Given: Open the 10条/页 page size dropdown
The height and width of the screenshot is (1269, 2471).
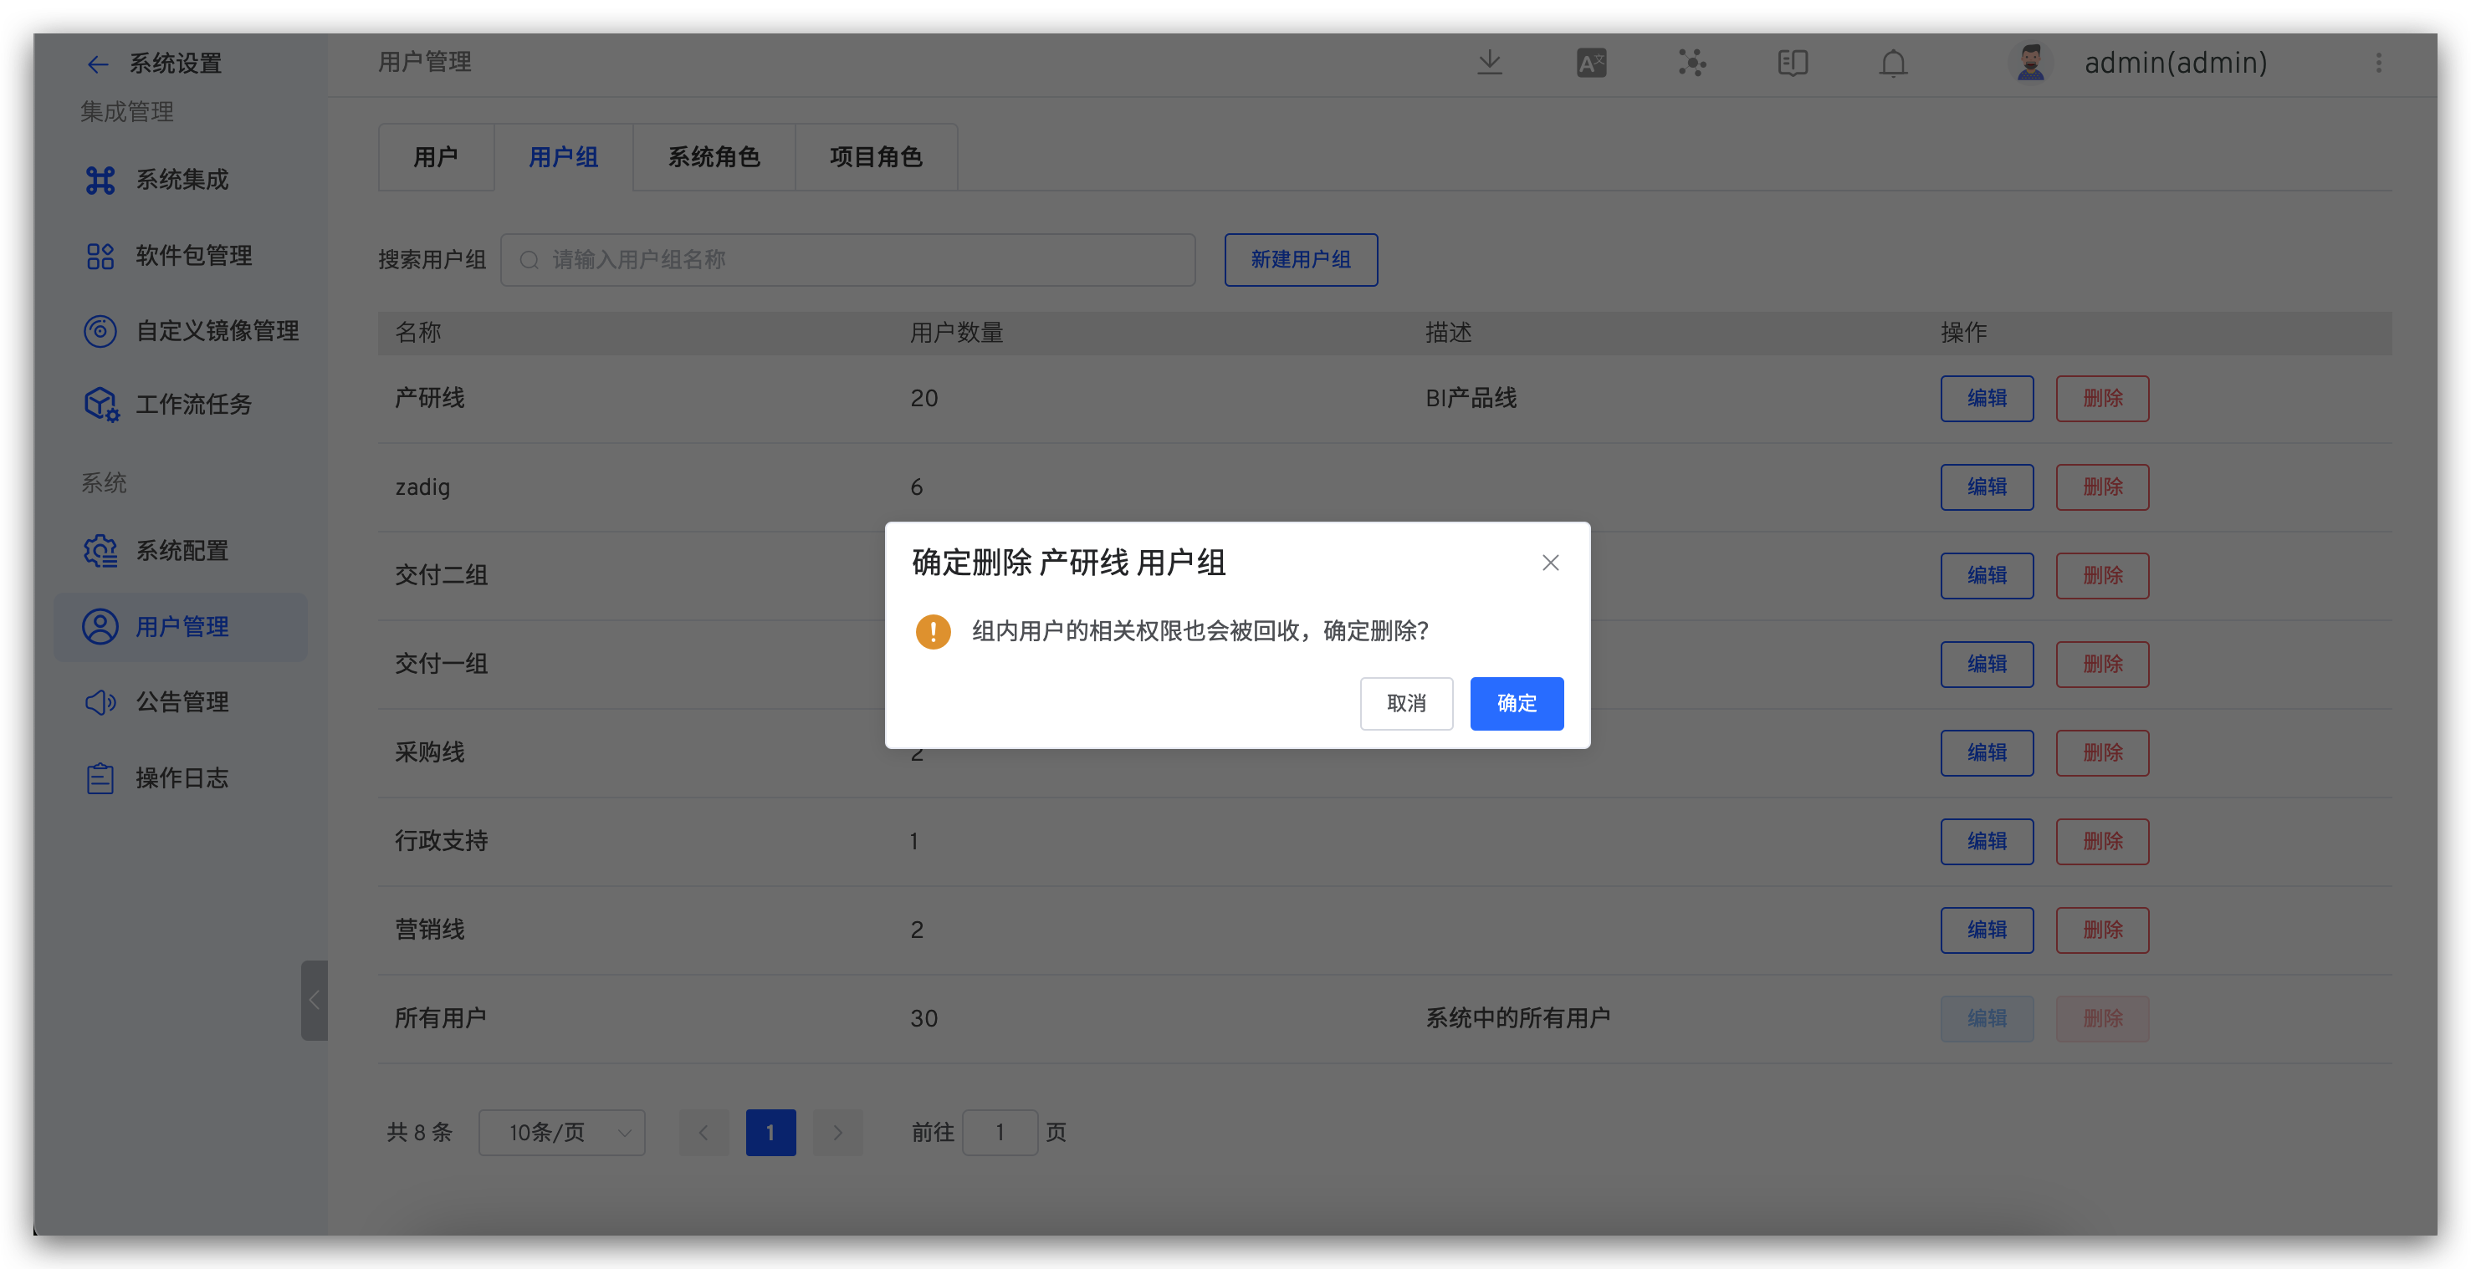Looking at the screenshot, I should tap(561, 1132).
